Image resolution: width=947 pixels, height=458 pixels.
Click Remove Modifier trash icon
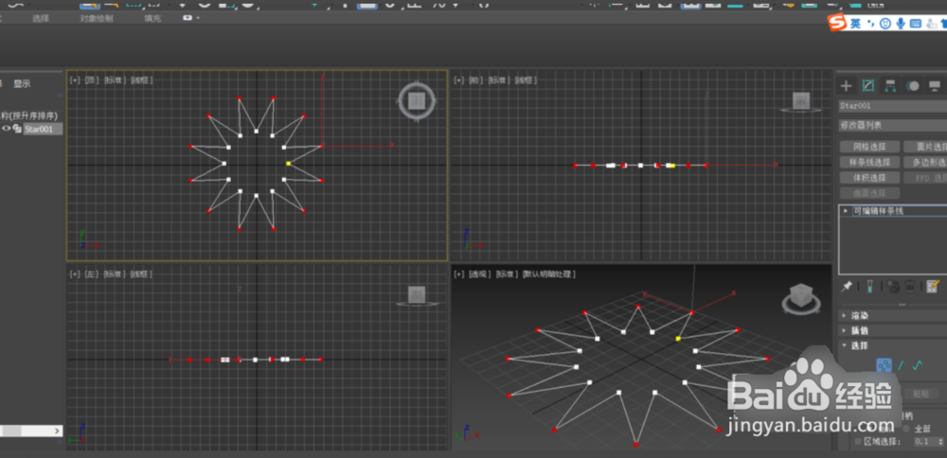click(x=909, y=287)
